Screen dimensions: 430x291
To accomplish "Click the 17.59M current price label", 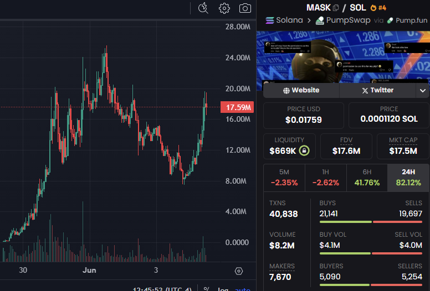I will click(x=237, y=107).
